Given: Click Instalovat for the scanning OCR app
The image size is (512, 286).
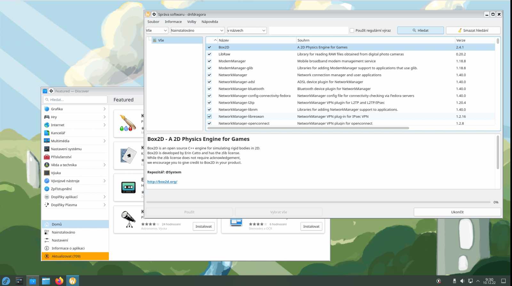Looking at the screenshot, I should [311, 226].
